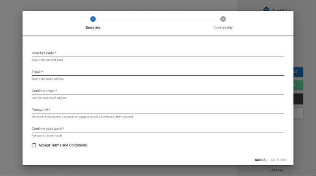
Task: Click the 'Passwords must match' hint
Action: (x=47, y=135)
